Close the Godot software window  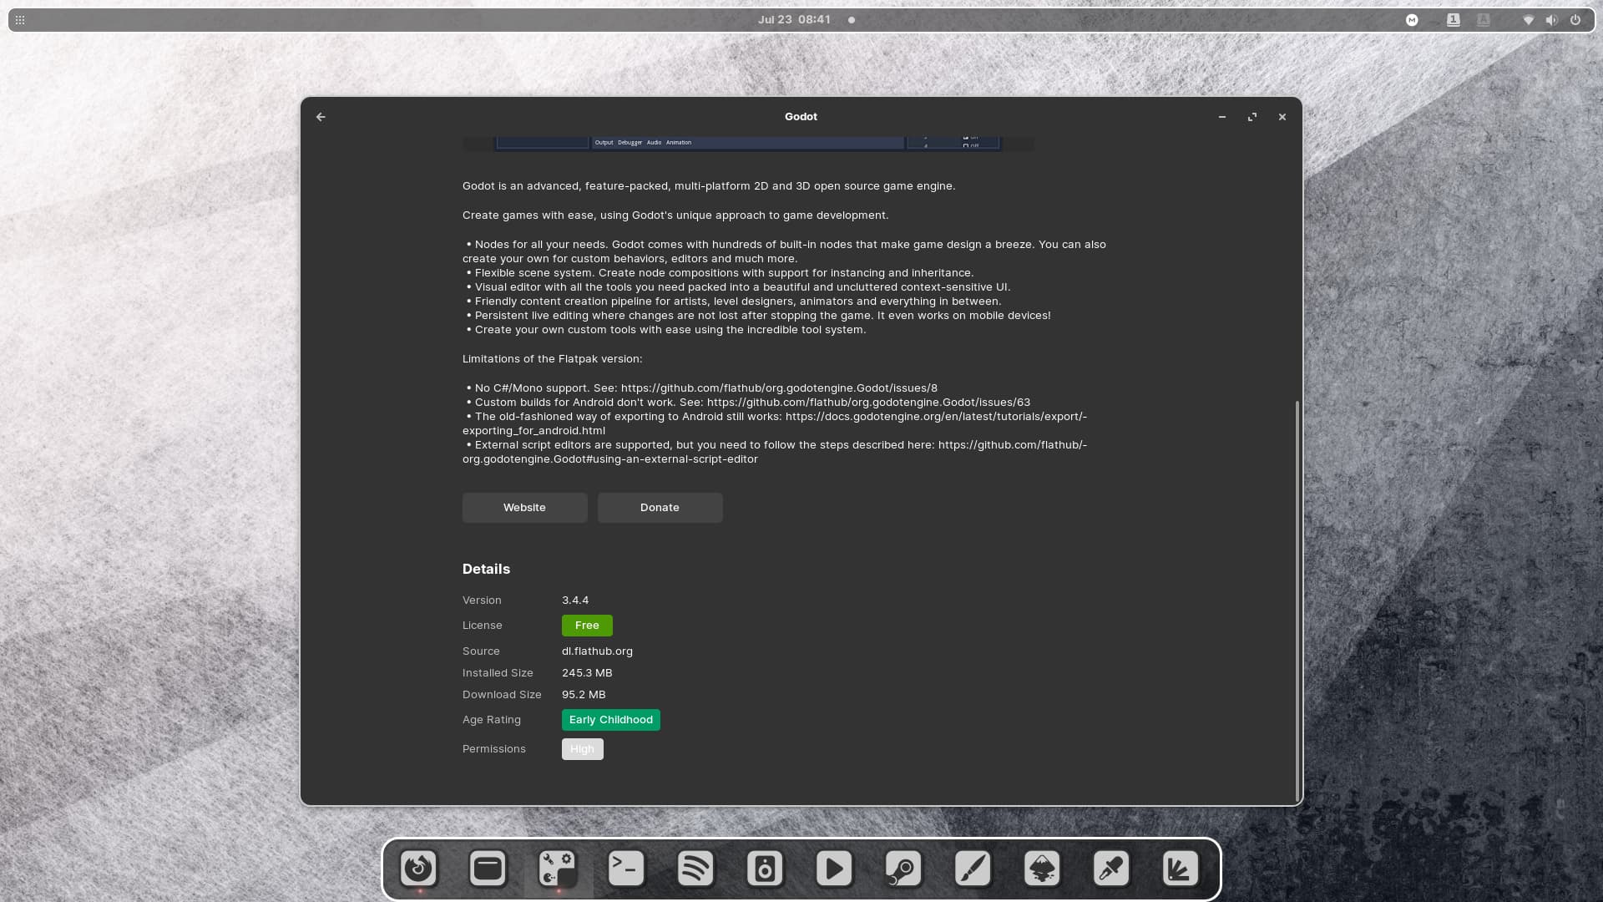point(1282,117)
